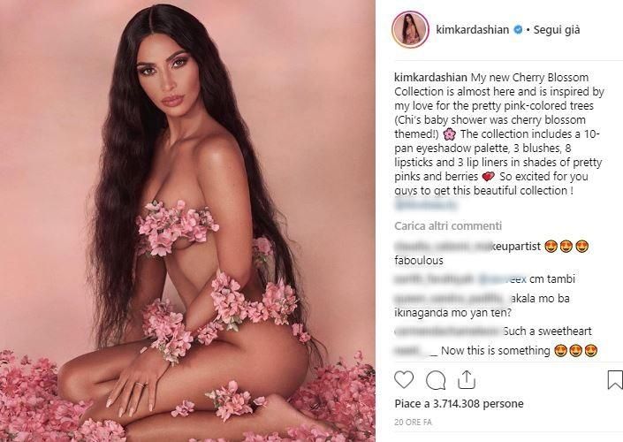The width and height of the screenshot is (623, 442).
Task: Select the bold kimkardashian username in the caption
Action: [x=430, y=78]
